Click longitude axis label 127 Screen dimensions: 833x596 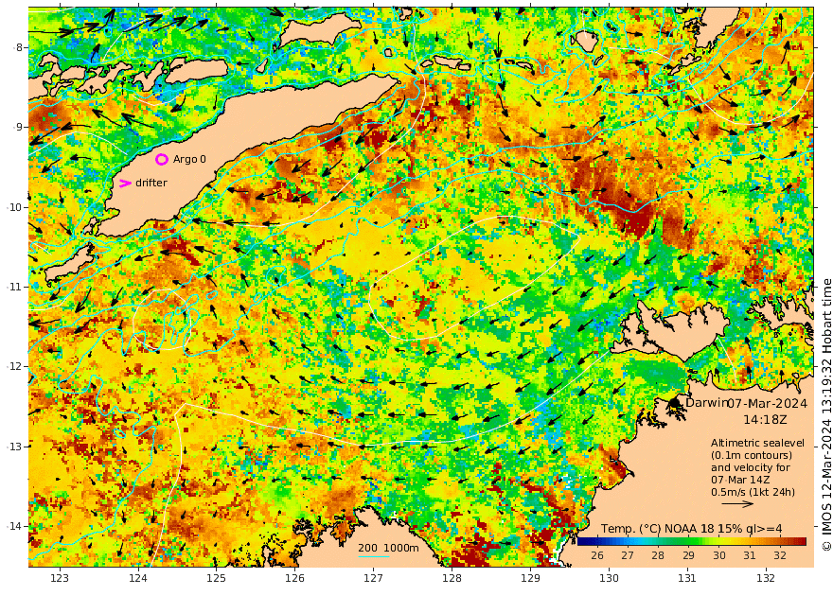[x=374, y=578]
